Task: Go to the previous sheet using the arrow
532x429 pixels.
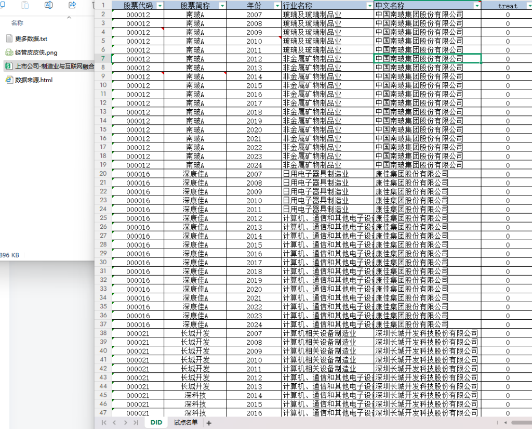Action: pyautogui.click(x=114, y=423)
